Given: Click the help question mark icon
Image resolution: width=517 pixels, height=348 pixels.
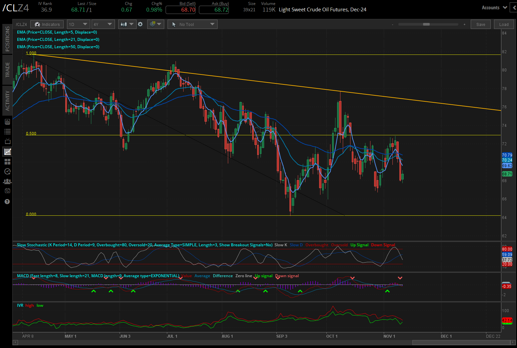Looking at the screenshot, I should pyautogui.click(x=7, y=201).
